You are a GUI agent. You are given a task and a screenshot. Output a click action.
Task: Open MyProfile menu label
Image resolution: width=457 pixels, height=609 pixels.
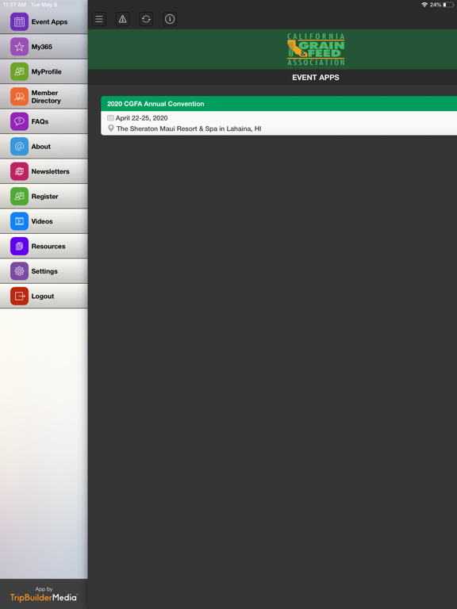click(46, 71)
